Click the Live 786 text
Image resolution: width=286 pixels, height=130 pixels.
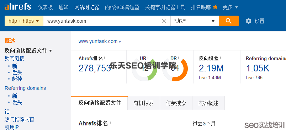254,77
